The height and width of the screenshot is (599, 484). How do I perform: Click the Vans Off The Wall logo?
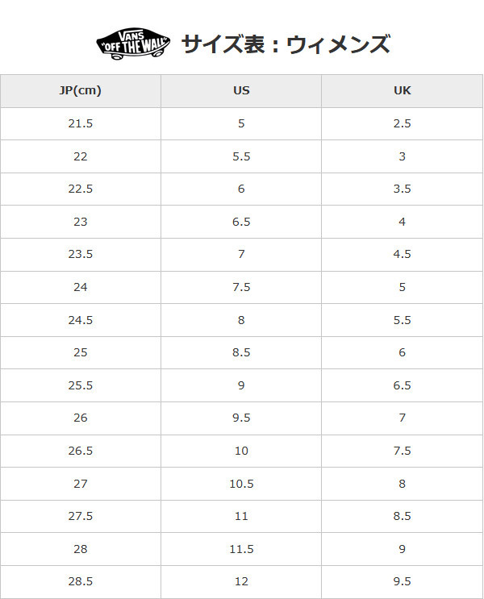(x=133, y=44)
